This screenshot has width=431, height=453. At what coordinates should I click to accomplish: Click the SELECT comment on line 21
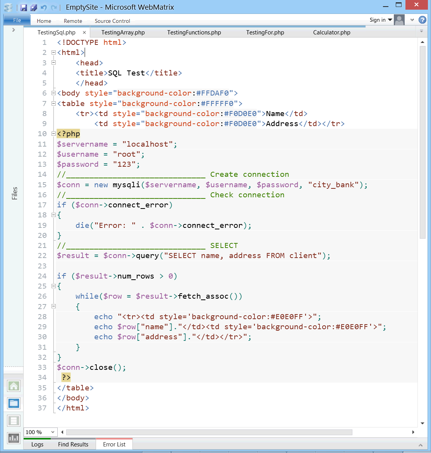point(224,246)
